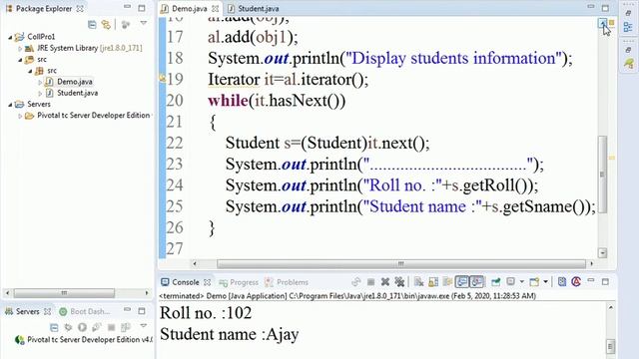Screen dimensions: 639x359
Task: Click the Terminate button in Console toolbar
Action: point(370,281)
